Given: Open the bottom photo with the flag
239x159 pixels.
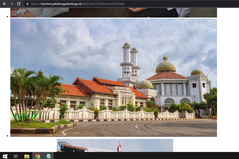Looking at the screenshot, I should coord(115,145).
